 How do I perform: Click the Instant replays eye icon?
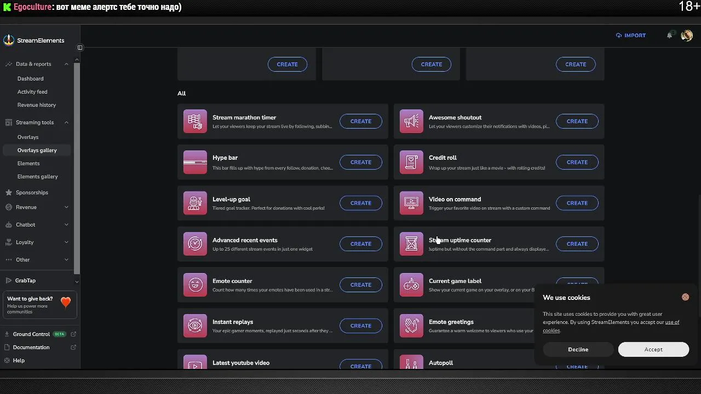click(195, 326)
